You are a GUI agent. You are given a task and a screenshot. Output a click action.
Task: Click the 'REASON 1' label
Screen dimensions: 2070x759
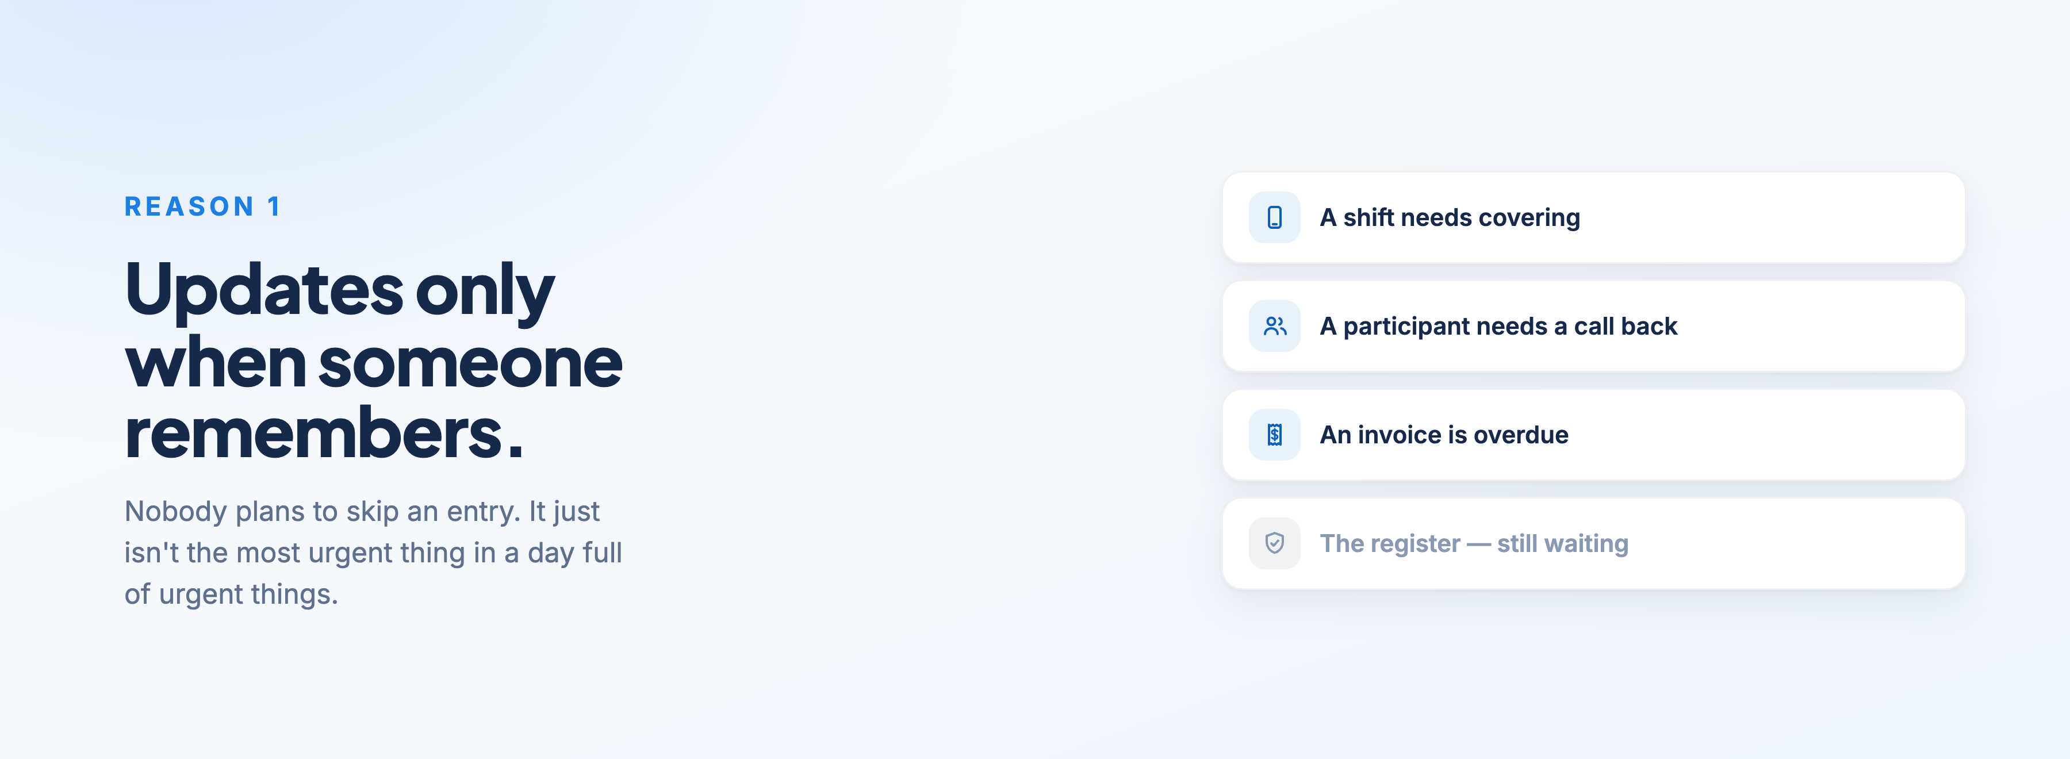click(202, 206)
